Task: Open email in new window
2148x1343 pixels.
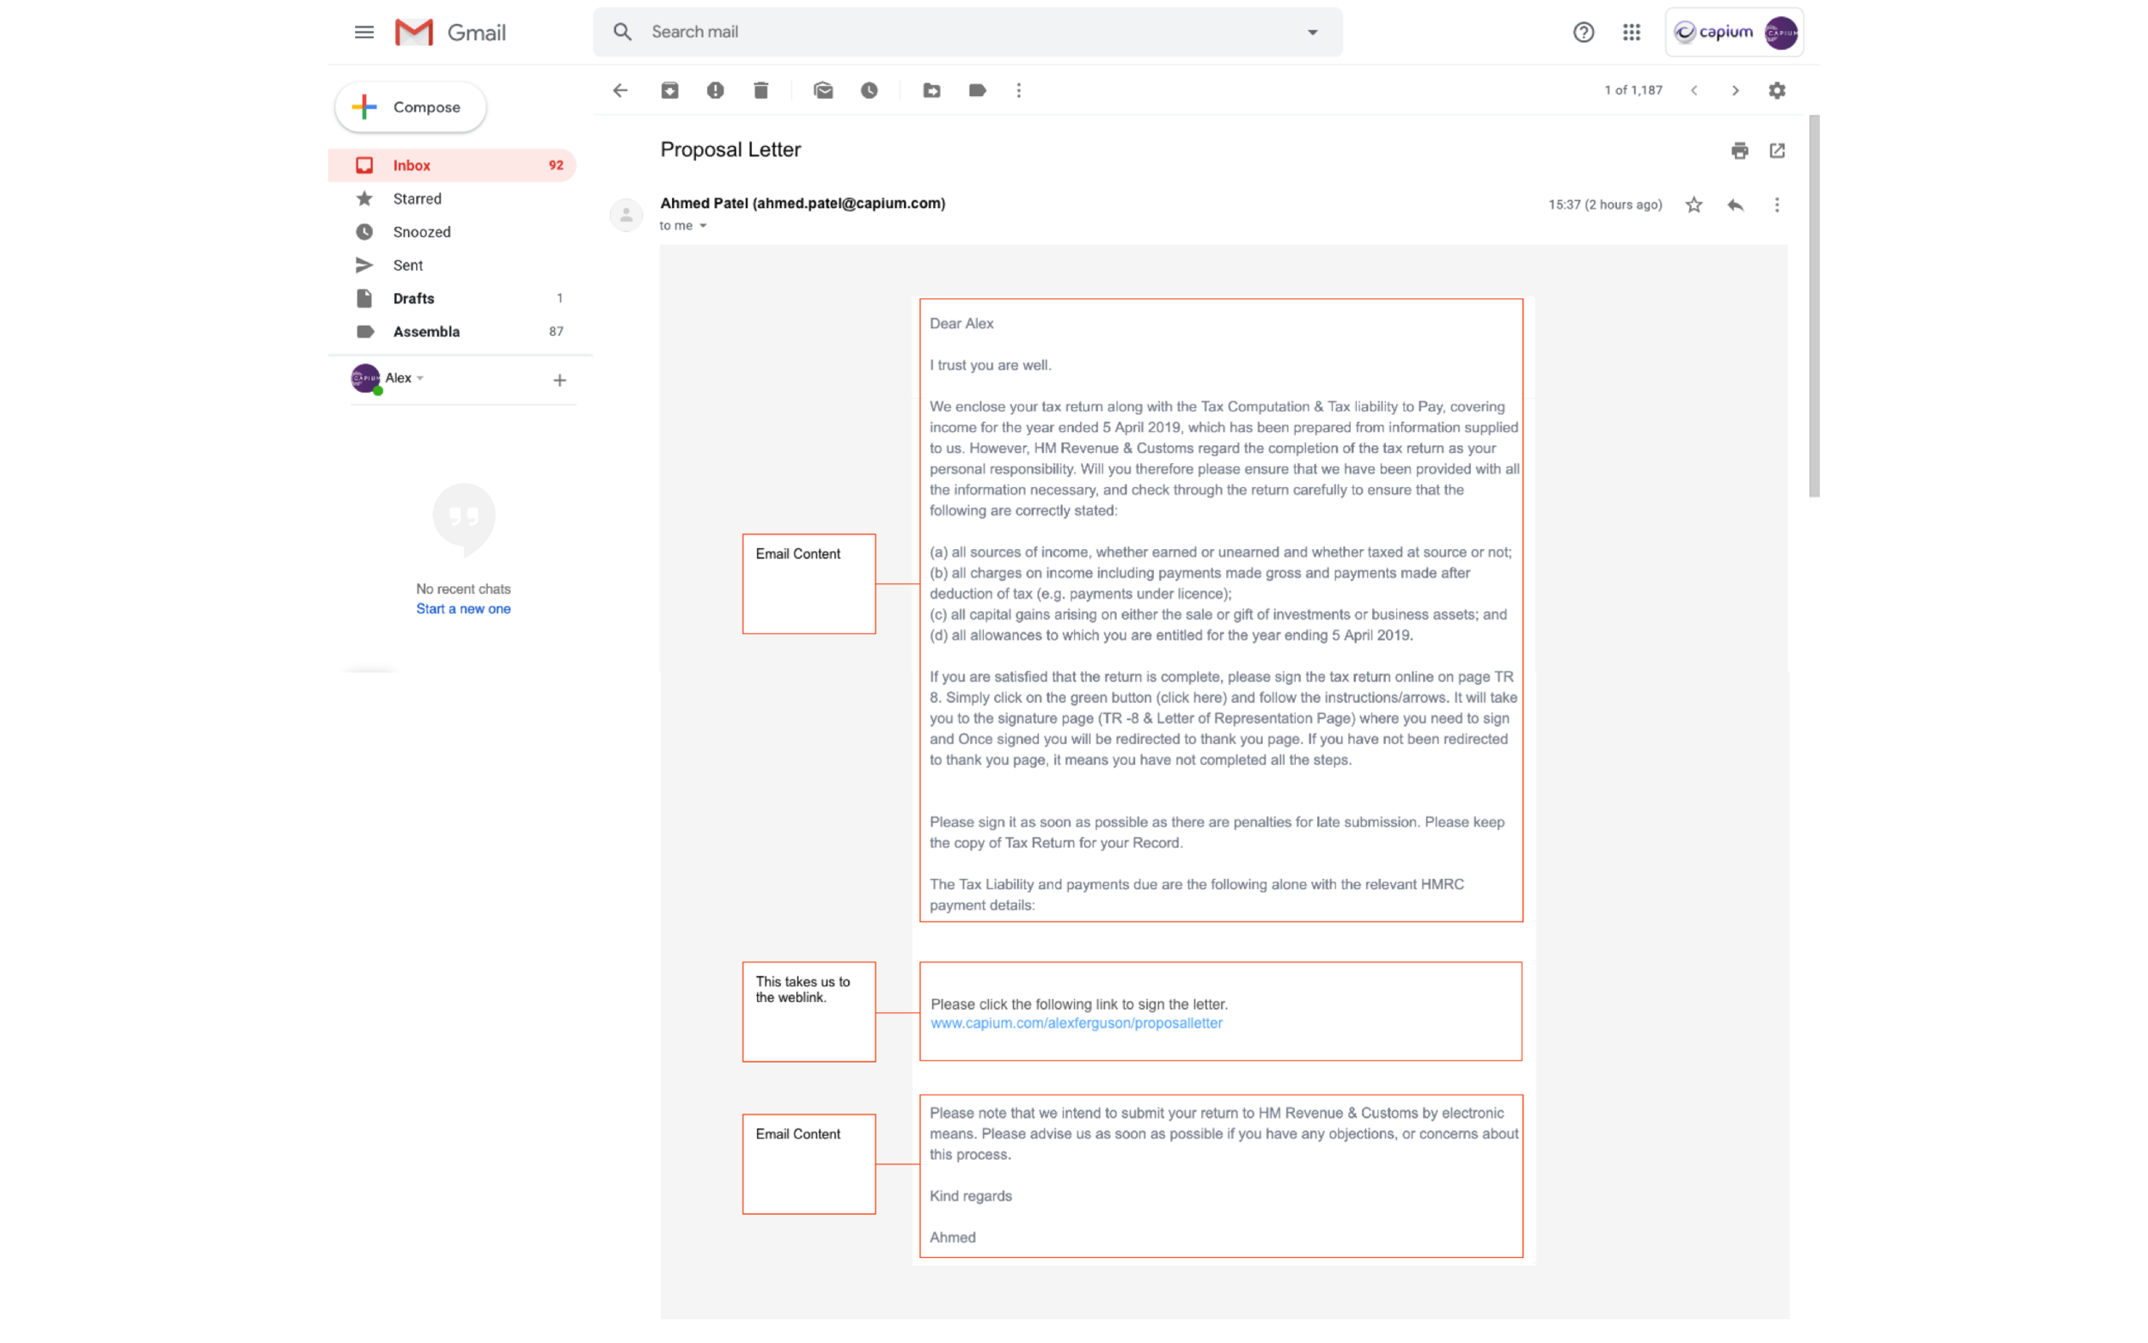Action: 1776,151
